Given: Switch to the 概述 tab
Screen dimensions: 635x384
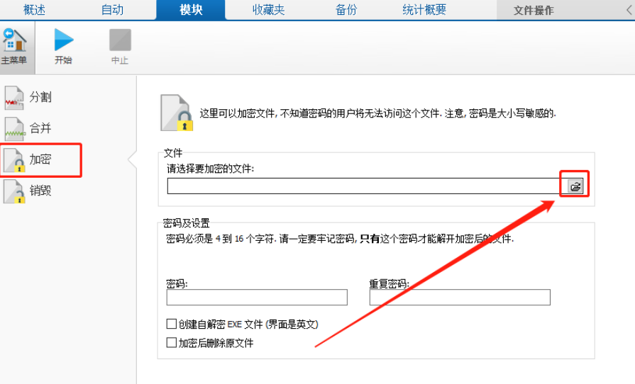Looking at the screenshot, I should point(35,10).
